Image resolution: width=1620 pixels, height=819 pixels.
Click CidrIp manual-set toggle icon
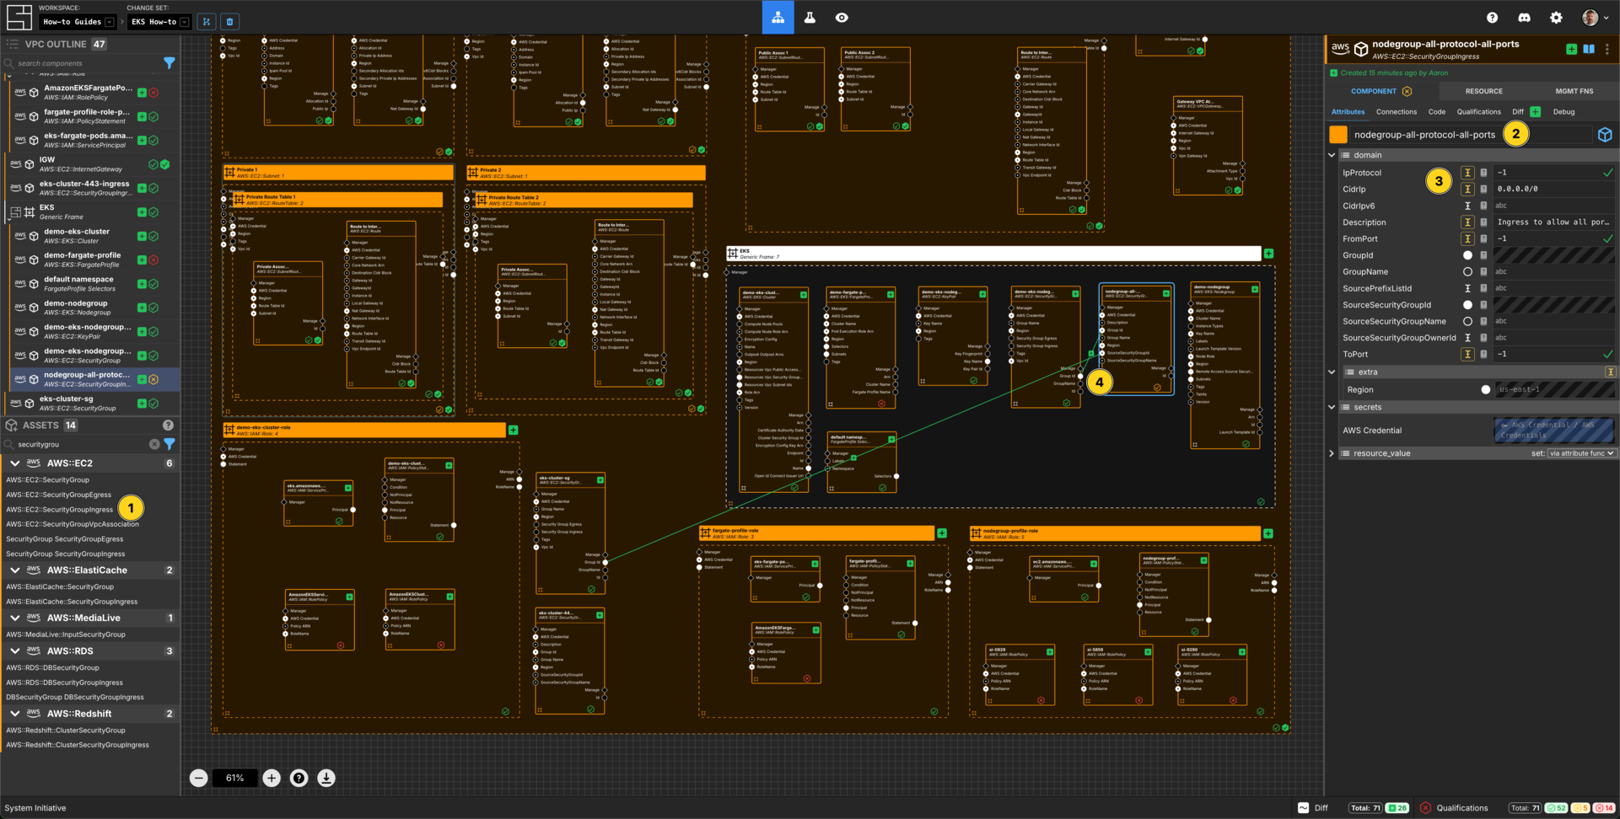click(x=1467, y=190)
